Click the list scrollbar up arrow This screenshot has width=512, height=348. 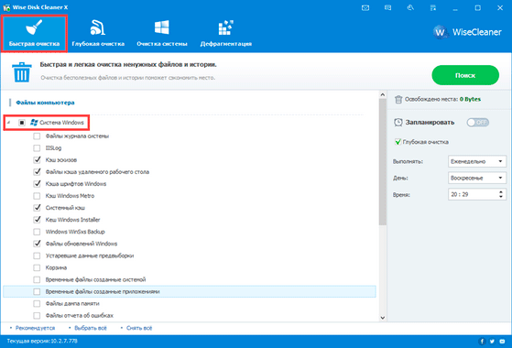tap(383, 94)
